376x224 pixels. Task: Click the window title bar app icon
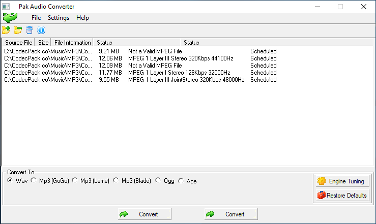pyautogui.click(x=6, y=7)
